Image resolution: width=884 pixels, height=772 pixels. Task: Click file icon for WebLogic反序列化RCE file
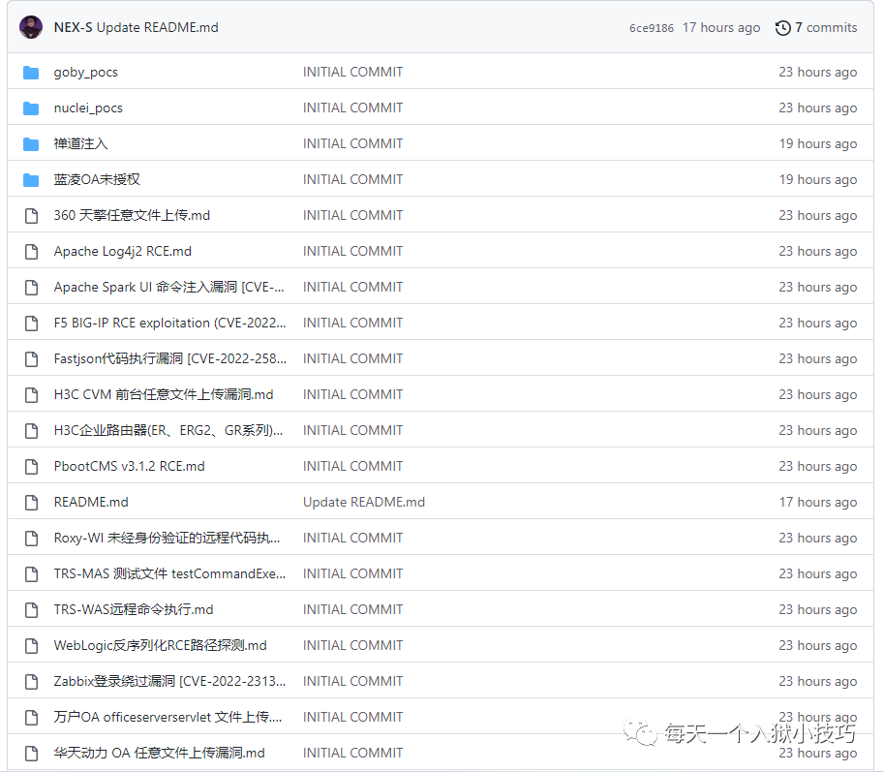tap(32, 646)
